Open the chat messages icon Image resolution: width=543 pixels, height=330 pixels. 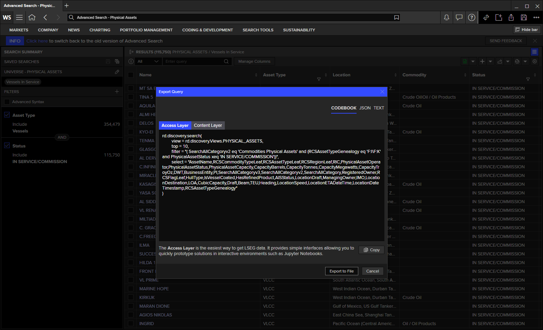(459, 17)
